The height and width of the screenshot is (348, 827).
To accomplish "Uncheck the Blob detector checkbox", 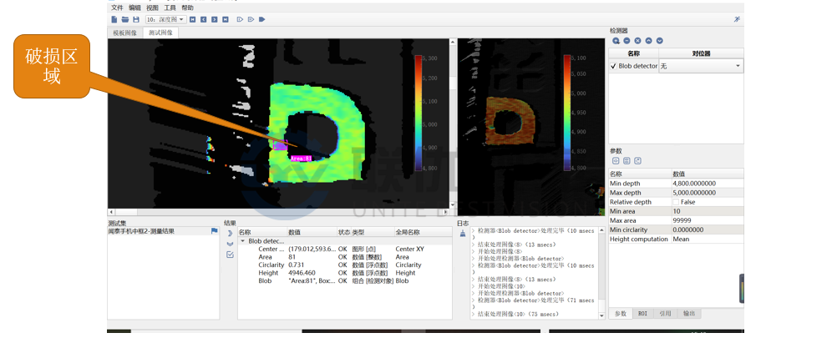I will (x=614, y=66).
